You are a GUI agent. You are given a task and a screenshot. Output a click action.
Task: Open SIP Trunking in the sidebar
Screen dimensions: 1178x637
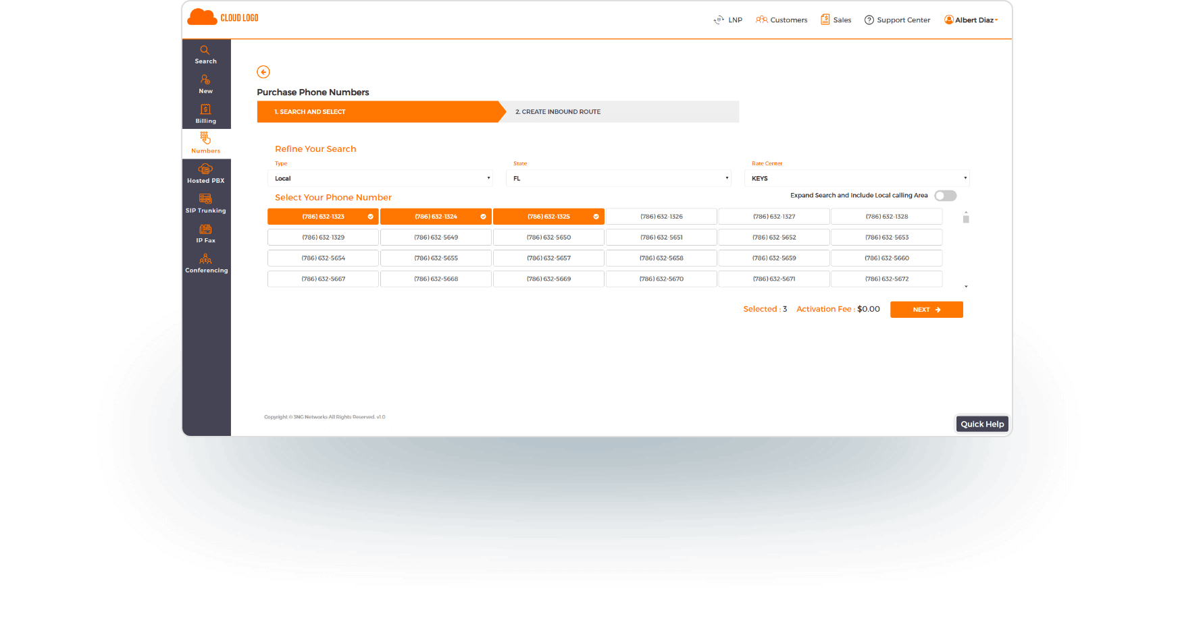click(205, 203)
